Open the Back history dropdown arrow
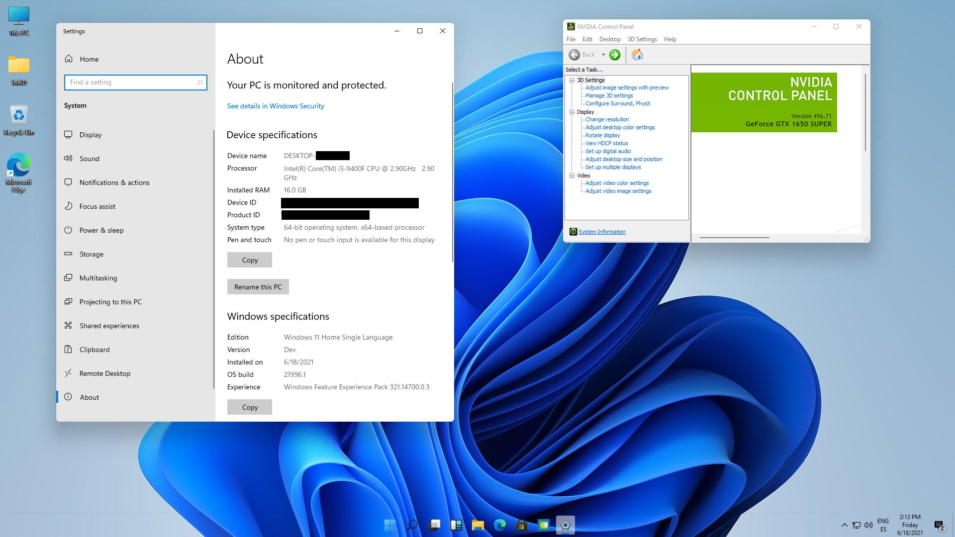 pos(603,55)
